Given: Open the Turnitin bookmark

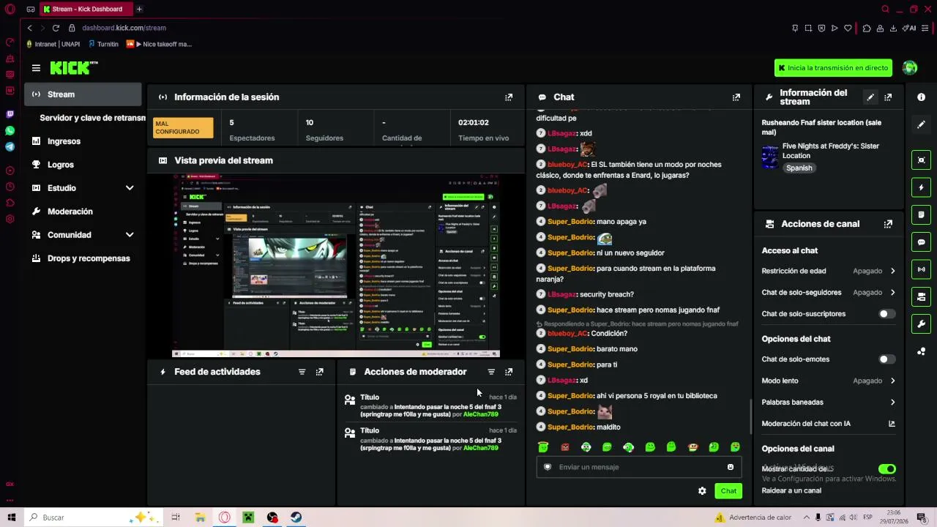Looking at the screenshot, I should click(x=102, y=44).
